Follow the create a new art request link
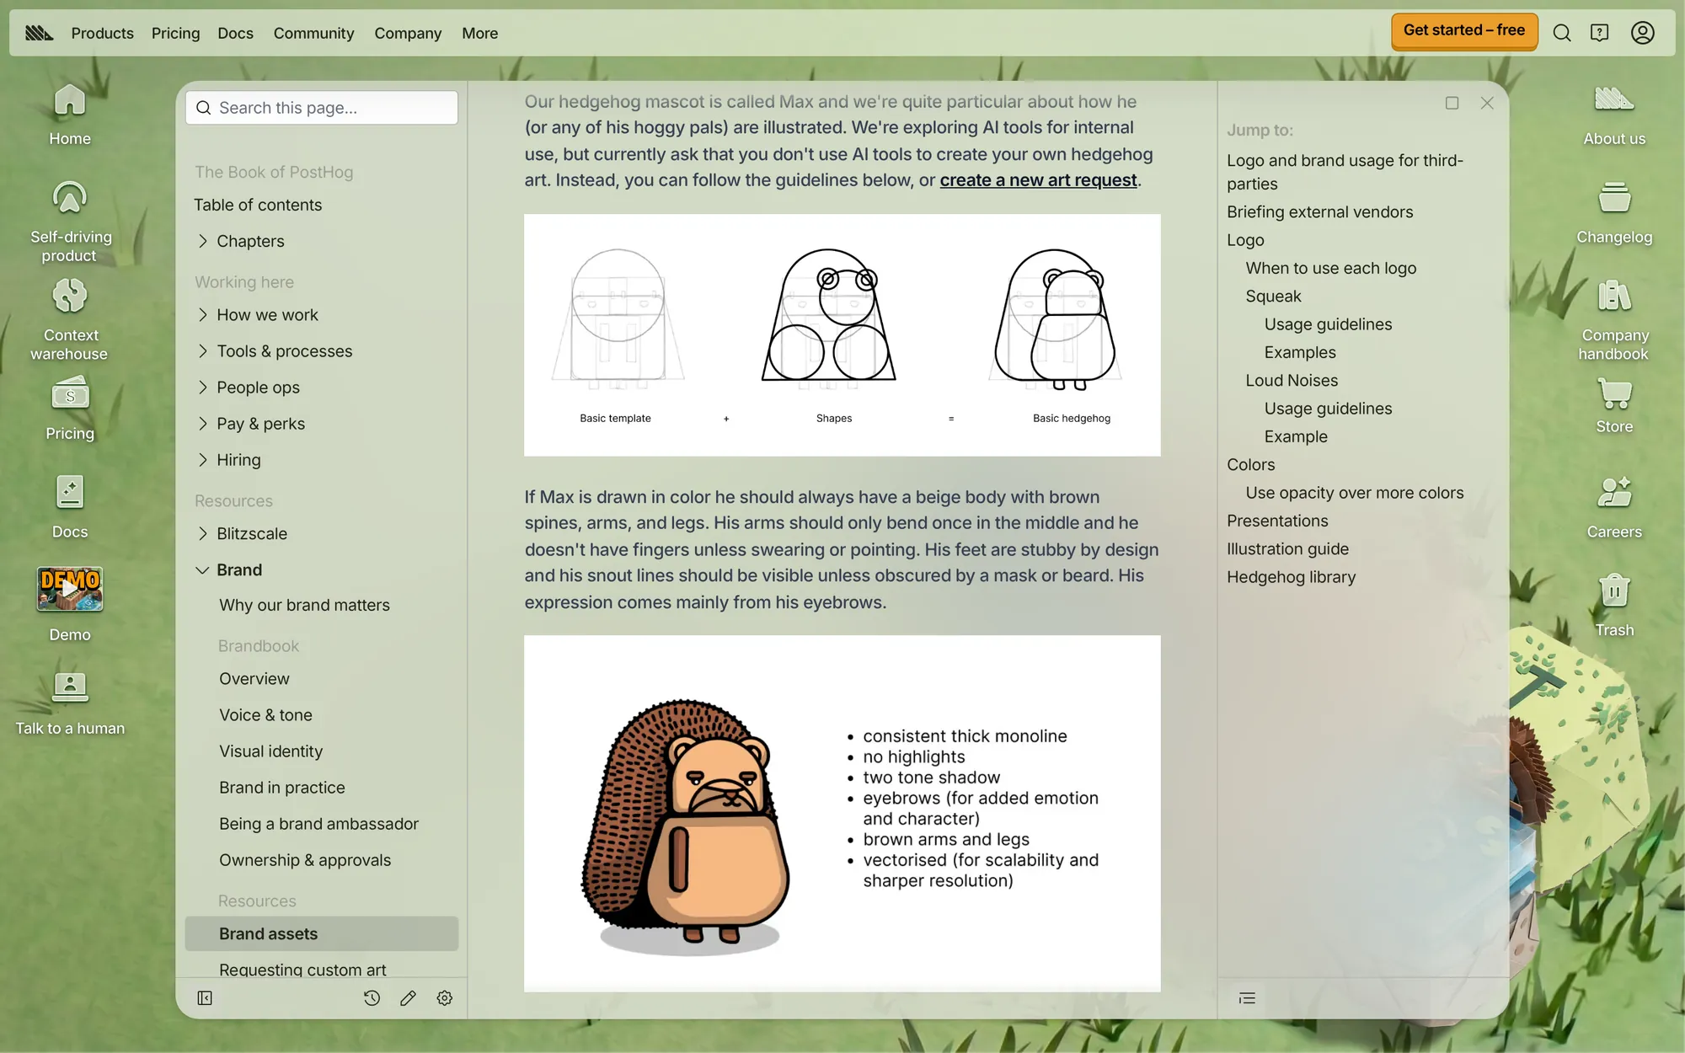1685x1053 pixels. click(x=1038, y=180)
